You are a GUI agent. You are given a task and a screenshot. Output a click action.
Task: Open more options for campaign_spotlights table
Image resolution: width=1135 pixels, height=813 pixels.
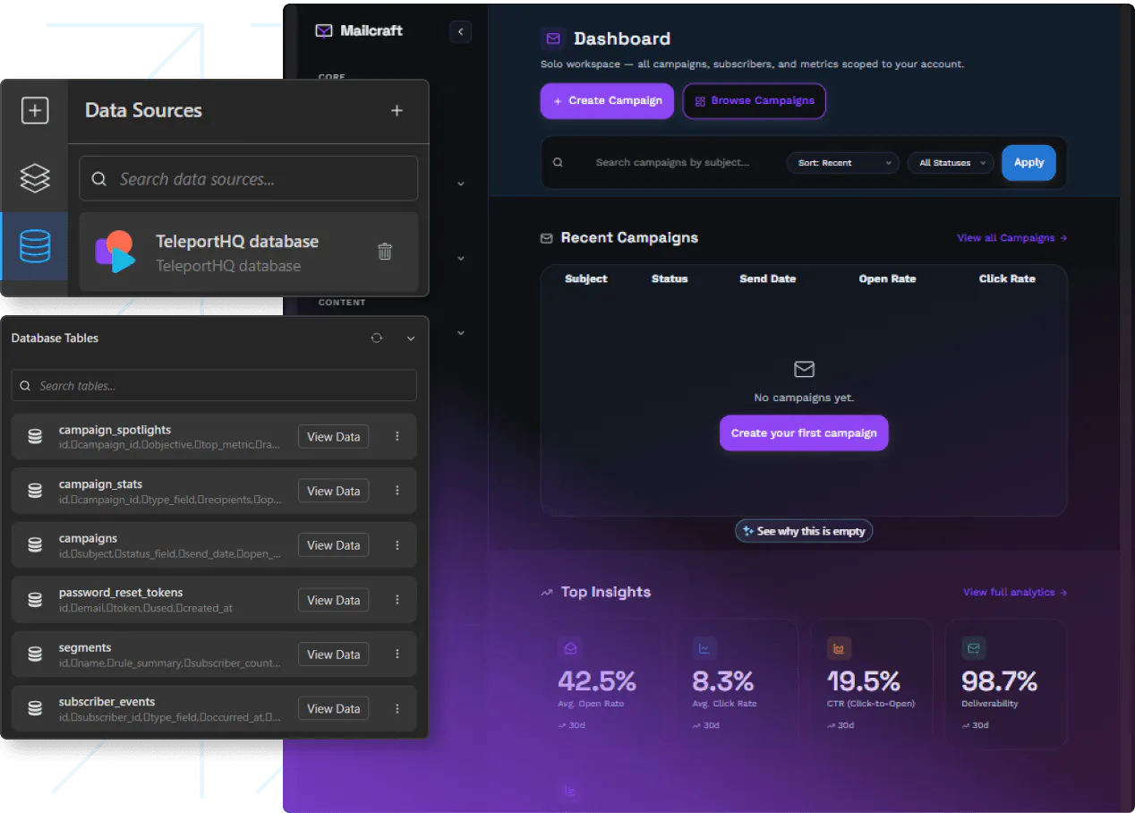coord(397,437)
